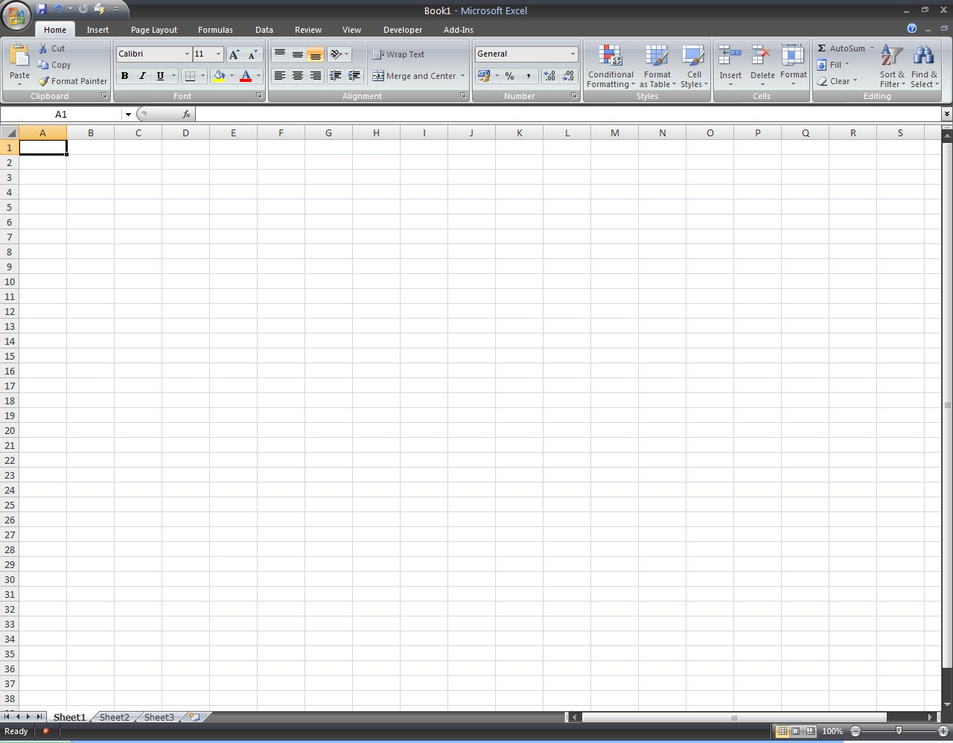
Task: Increase font size with Grow Font icon
Action: 234,54
